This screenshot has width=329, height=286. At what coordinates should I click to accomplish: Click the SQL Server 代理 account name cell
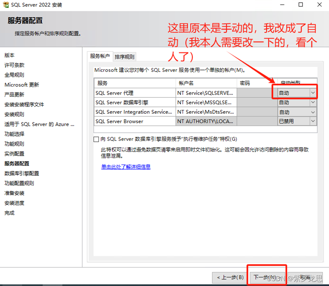click(x=206, y=93)
